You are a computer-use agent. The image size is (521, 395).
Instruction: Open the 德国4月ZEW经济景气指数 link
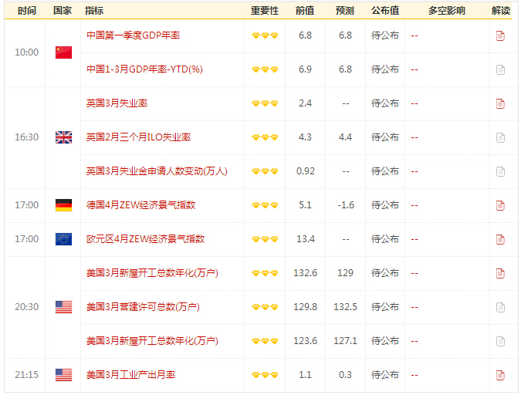[x=141, y=205]
